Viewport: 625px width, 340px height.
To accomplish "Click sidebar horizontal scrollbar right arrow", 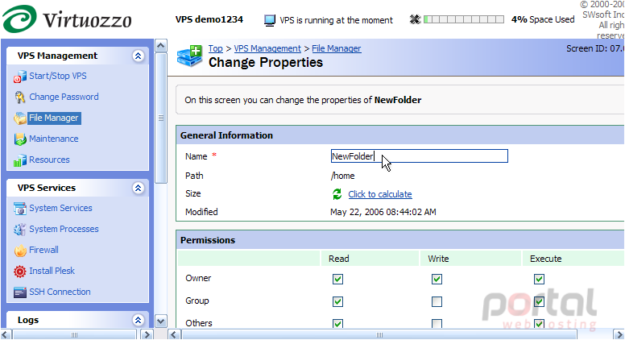I will [147, 334].
